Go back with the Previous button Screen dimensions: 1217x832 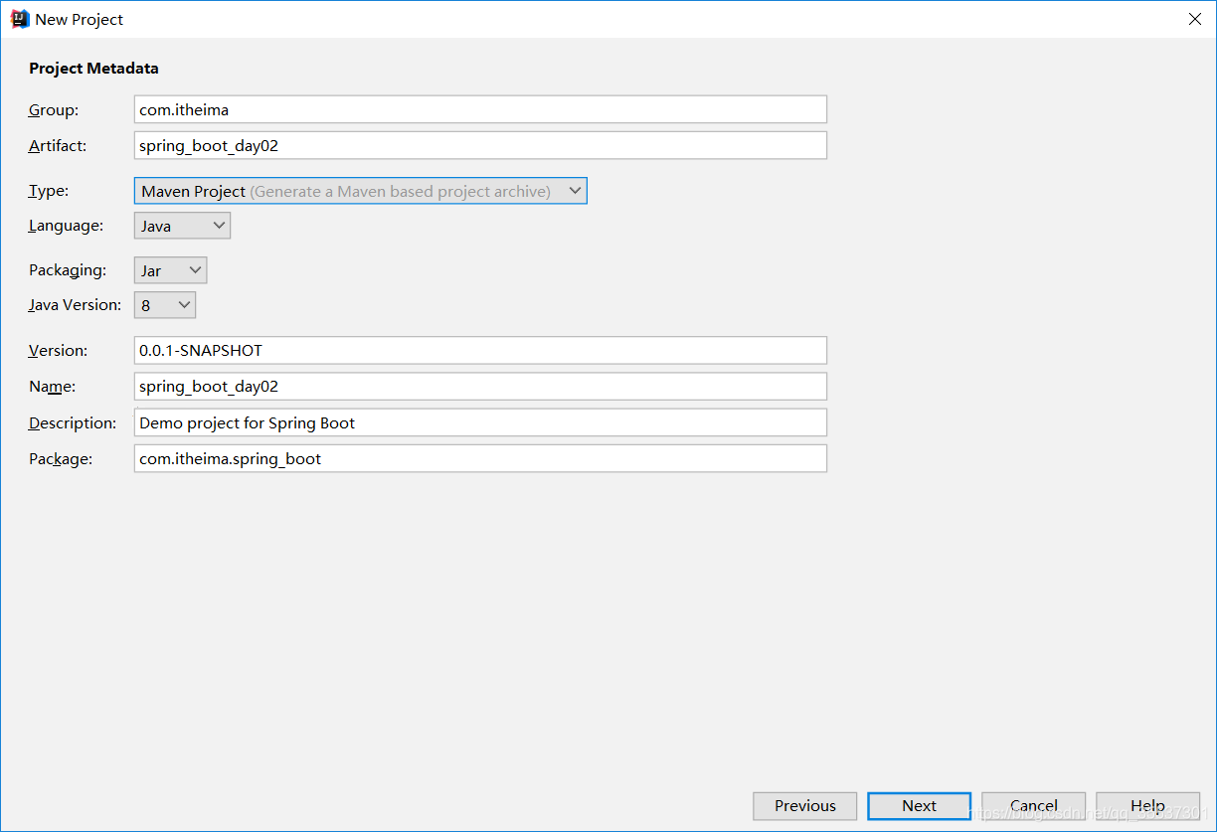(805, 805)
